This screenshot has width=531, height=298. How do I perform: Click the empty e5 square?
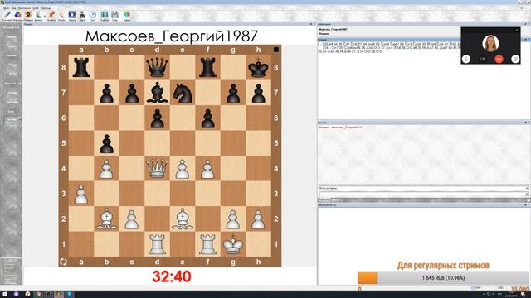183,143
